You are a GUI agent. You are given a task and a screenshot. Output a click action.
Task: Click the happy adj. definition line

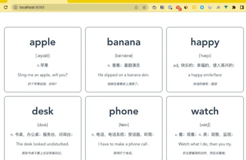[x=204, y=65]
